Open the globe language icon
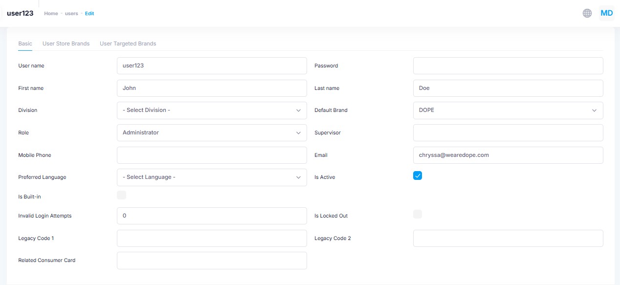The height and width of the screenshot is (285, 620). point(587,13)
